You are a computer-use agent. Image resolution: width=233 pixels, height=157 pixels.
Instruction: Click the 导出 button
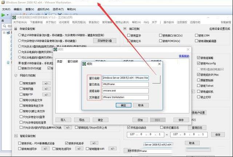click(x=82, y=120)
